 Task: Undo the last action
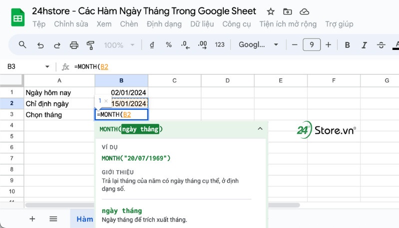[40, 45]
